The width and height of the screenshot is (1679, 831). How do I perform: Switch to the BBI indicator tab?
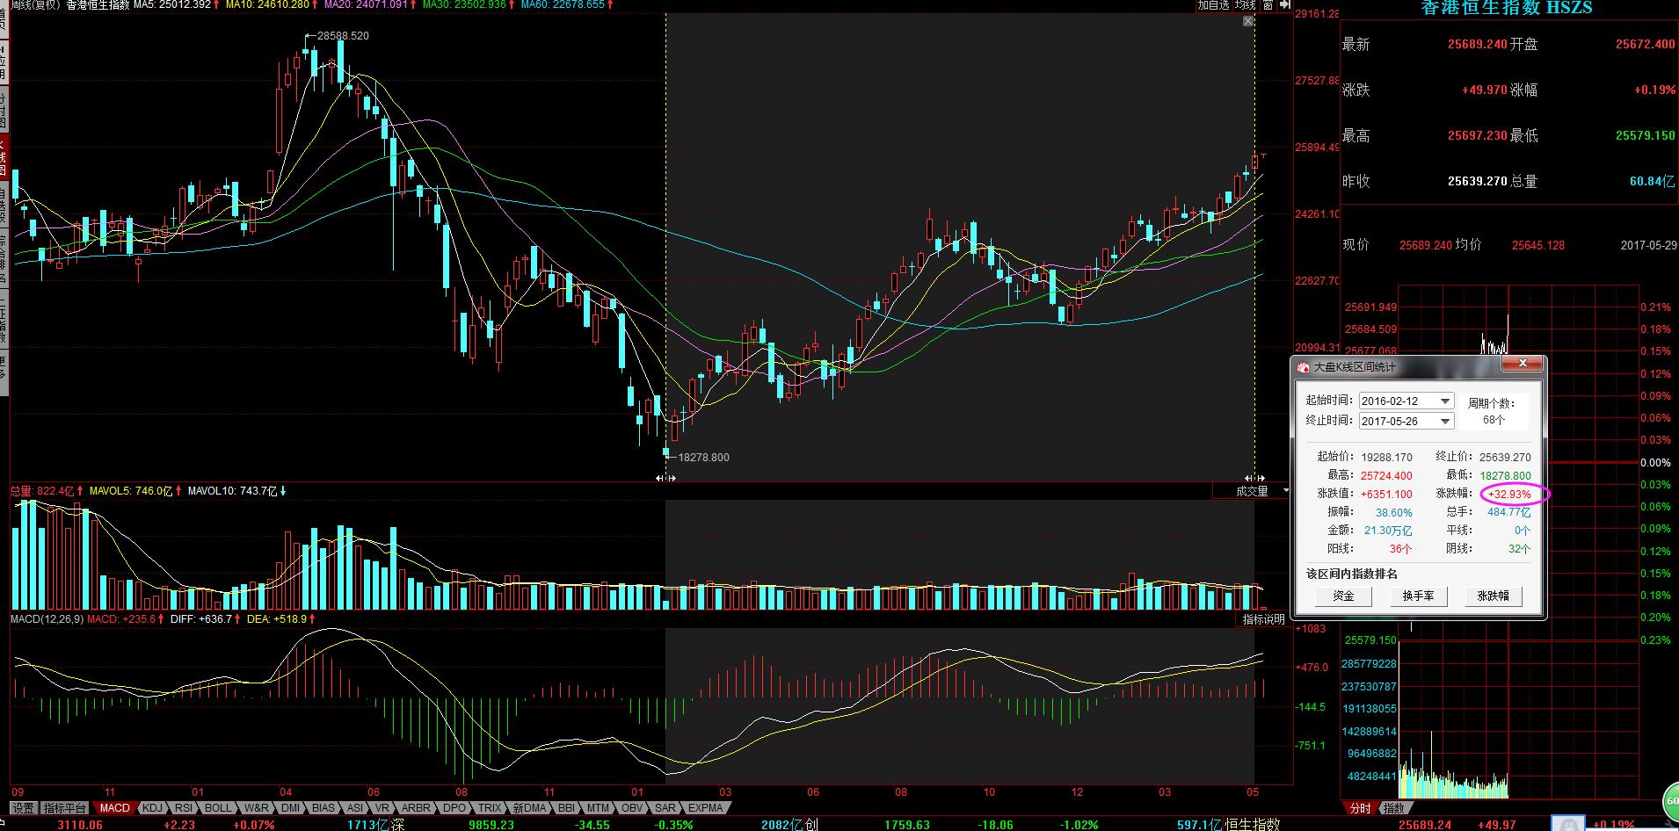click(x=567, y=808)
